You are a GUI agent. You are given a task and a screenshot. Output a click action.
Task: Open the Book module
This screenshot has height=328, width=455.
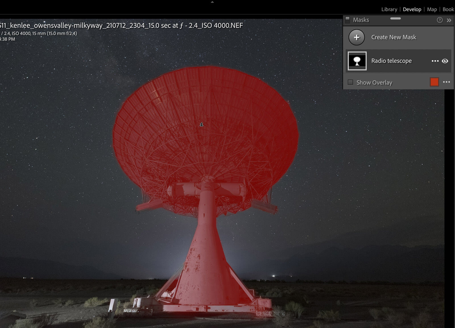(448, 9)
